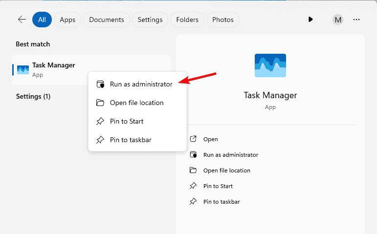Click the folder icon in details pane
The width and height of the screenshot is (377, 234).
pyautogui.click(x=193, y=170)
